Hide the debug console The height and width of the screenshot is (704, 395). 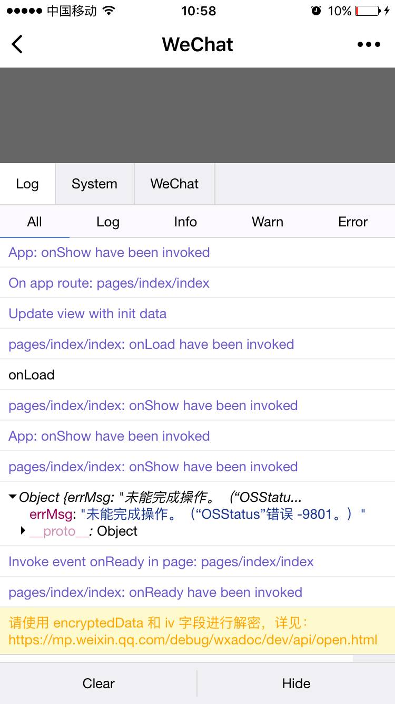point(296,683)
